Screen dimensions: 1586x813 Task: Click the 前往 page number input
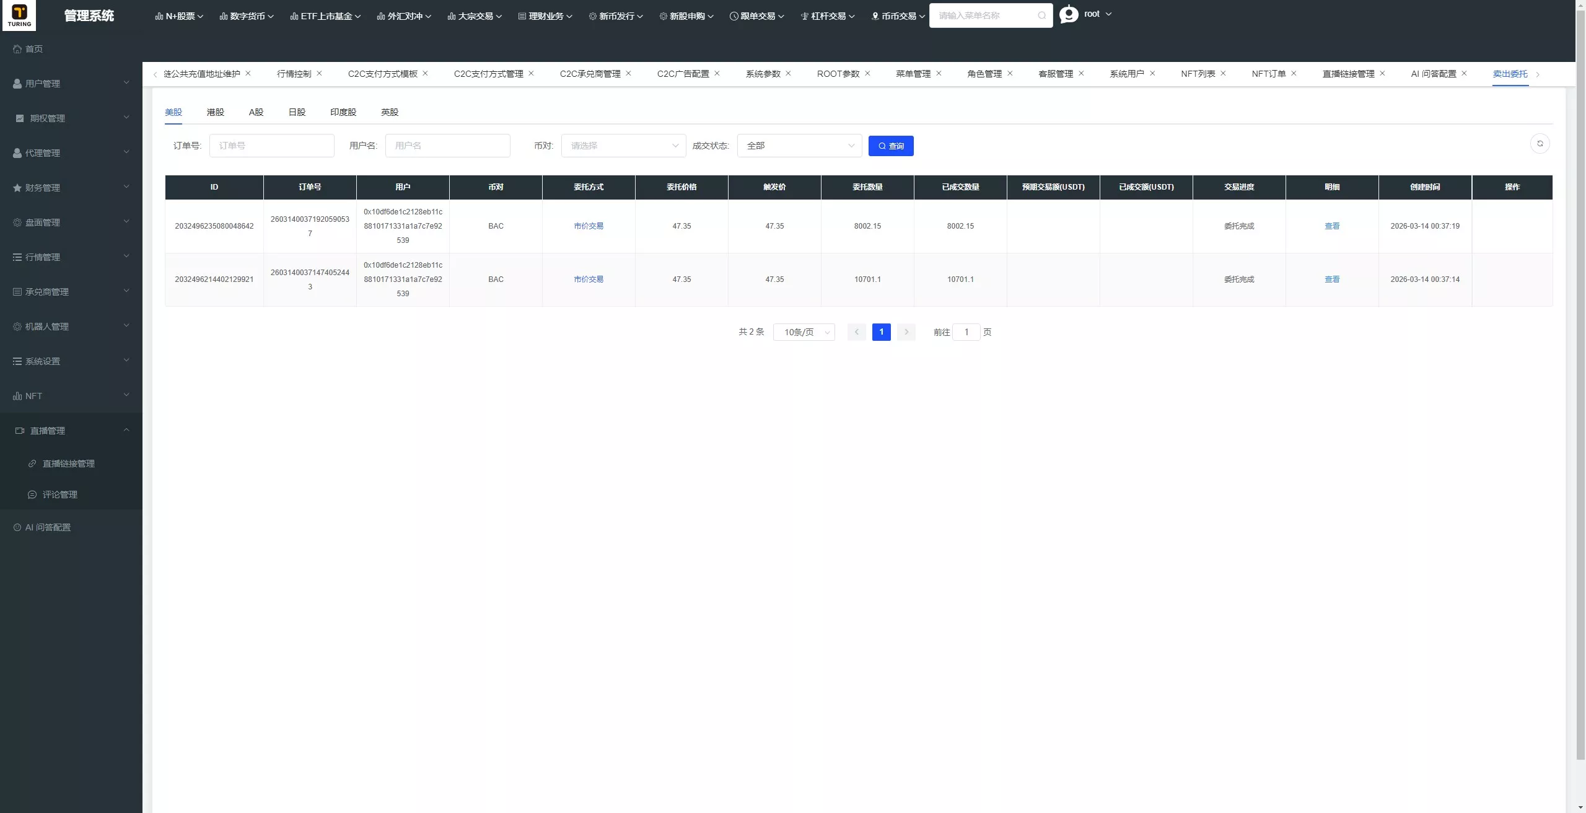966,332
